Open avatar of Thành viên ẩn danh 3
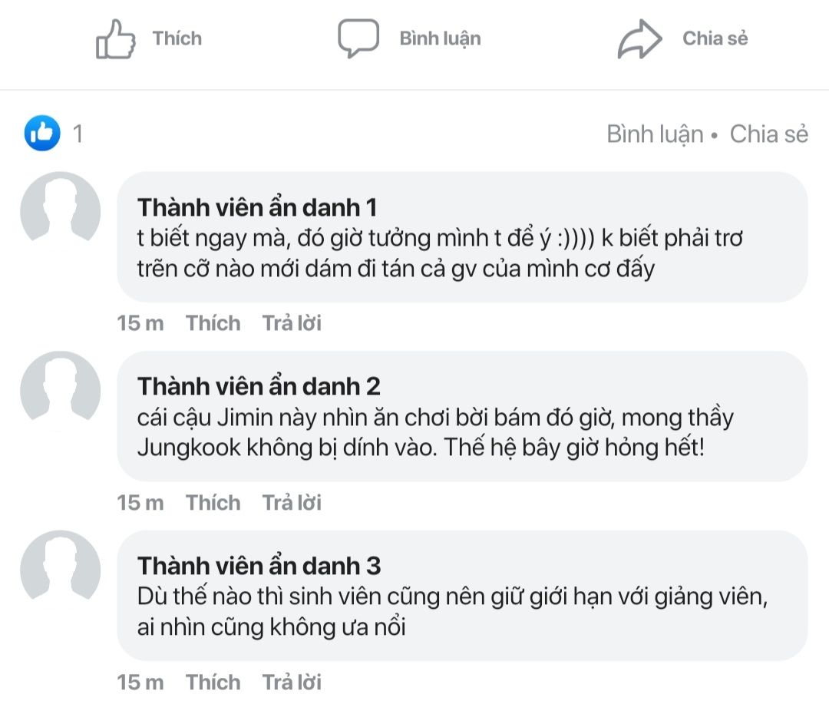 coord(60,571)
